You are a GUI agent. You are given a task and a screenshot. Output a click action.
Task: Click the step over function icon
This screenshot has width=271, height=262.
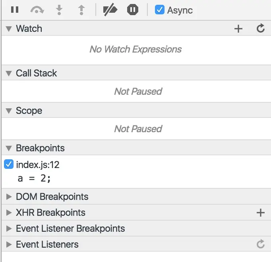pyautogui.click(x=37, y=10)
